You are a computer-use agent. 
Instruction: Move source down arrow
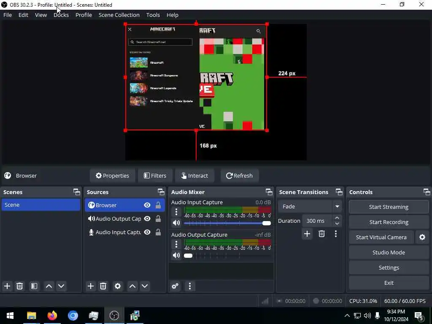(x=145, y=286)
